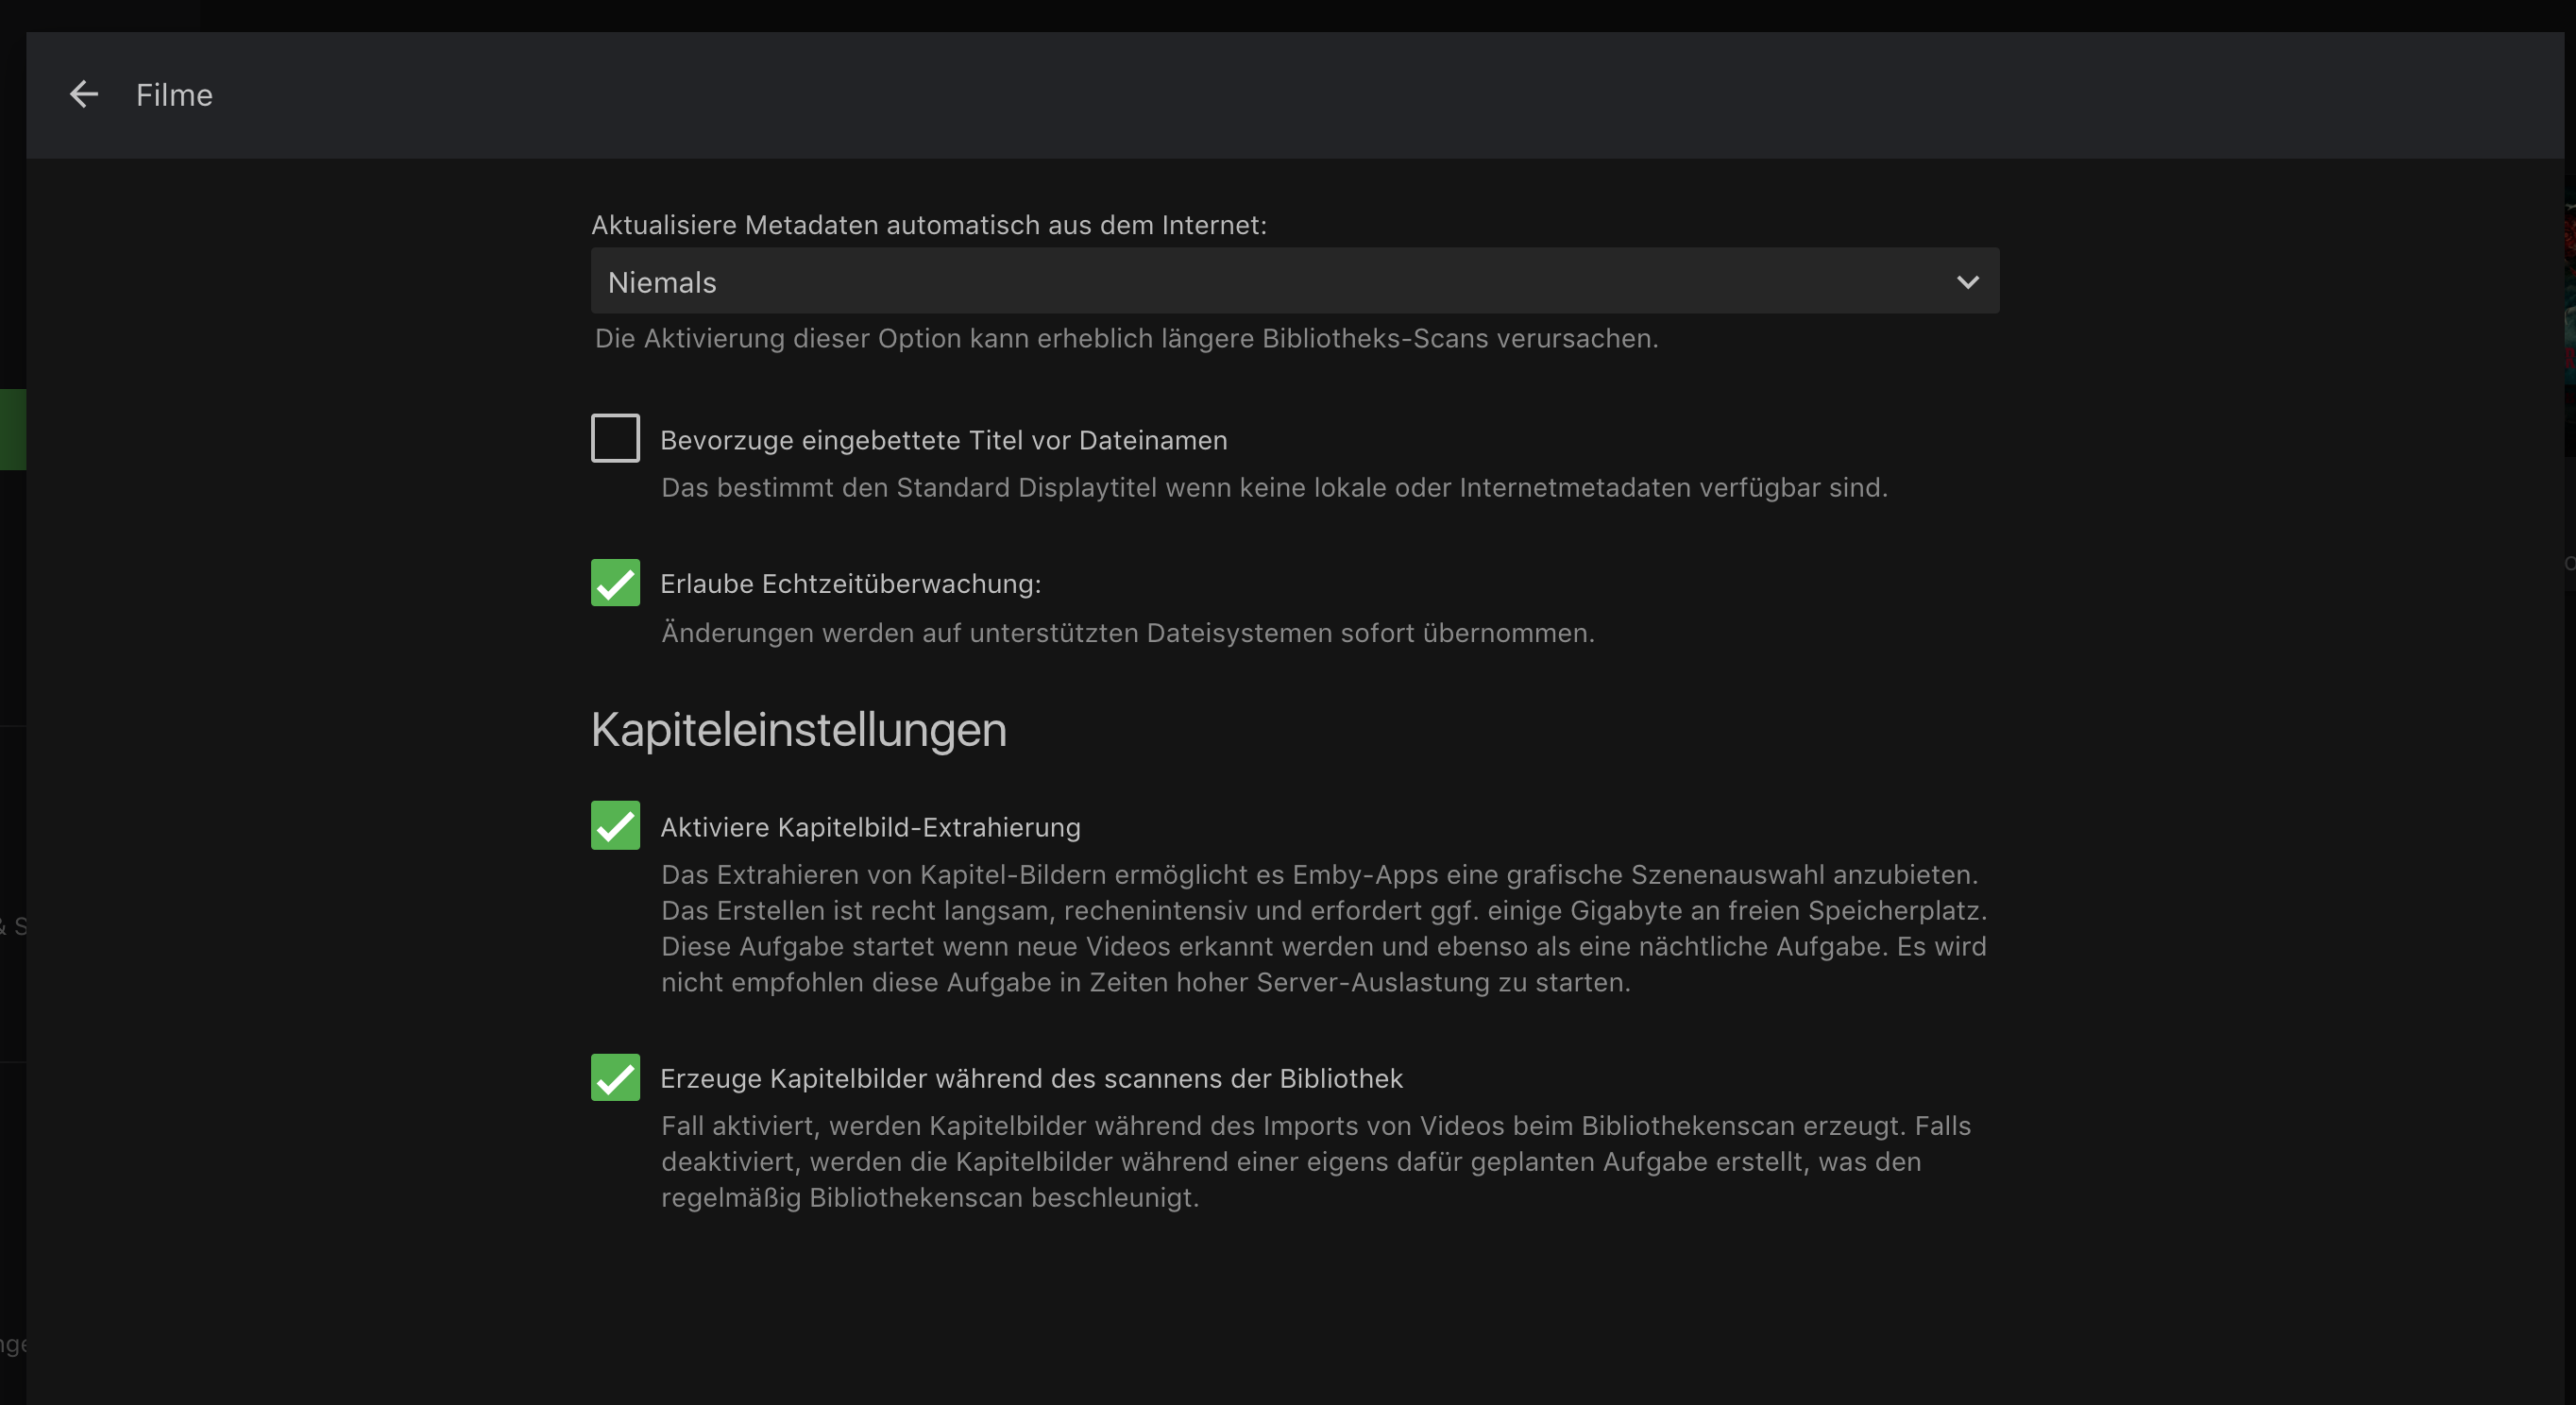2576x1405 pixels.
Task: Enable Bevorzuge eingebettete Titel vor Dateinamen checkbox
Action: click(x=615, y=438)
